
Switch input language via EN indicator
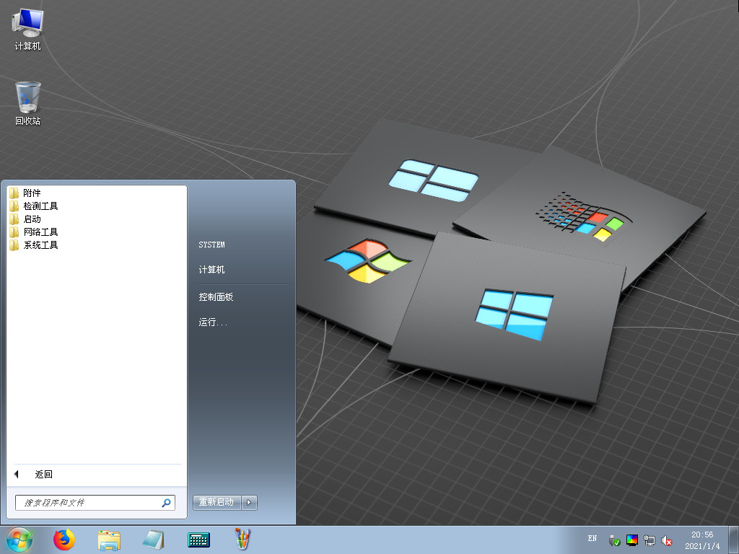592,538
